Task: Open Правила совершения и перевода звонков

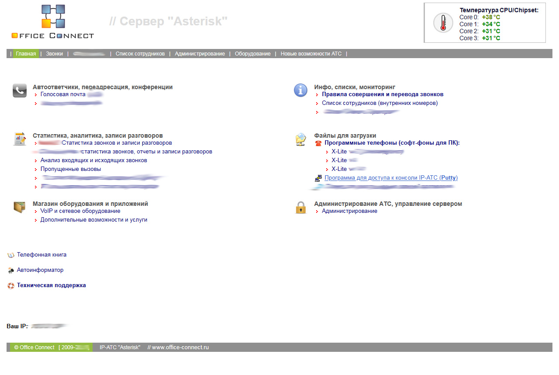Action: coord(383,94)
